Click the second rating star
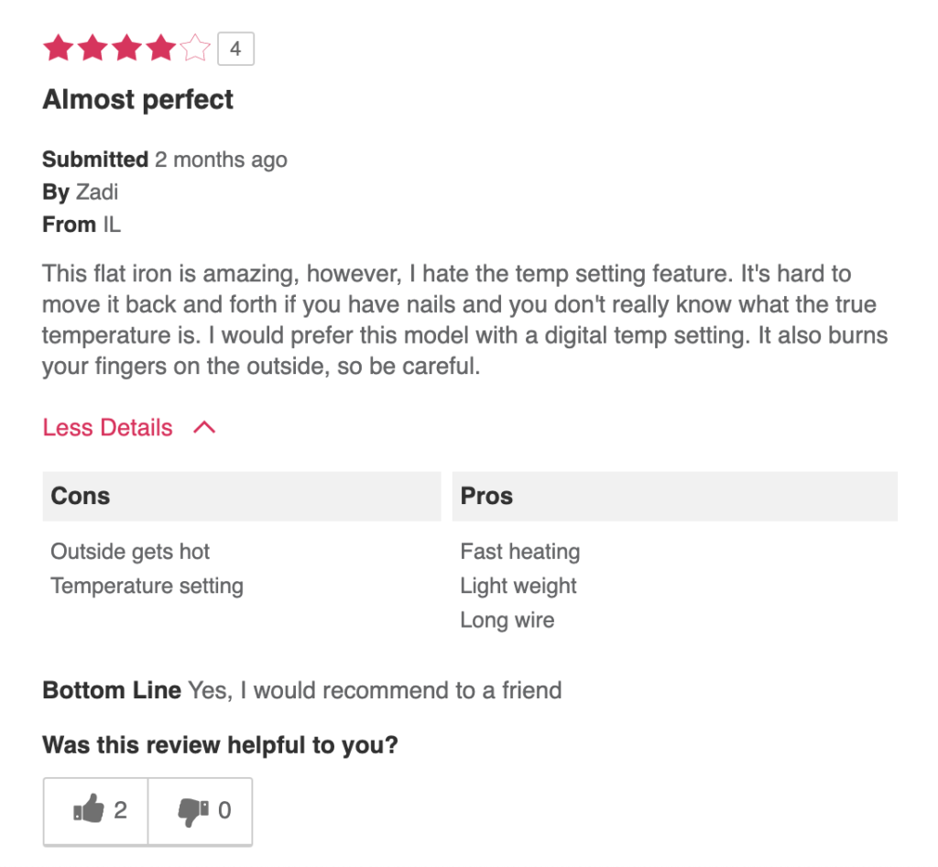Viewport: 938px width, 867px height. click(x=93, y=48)
